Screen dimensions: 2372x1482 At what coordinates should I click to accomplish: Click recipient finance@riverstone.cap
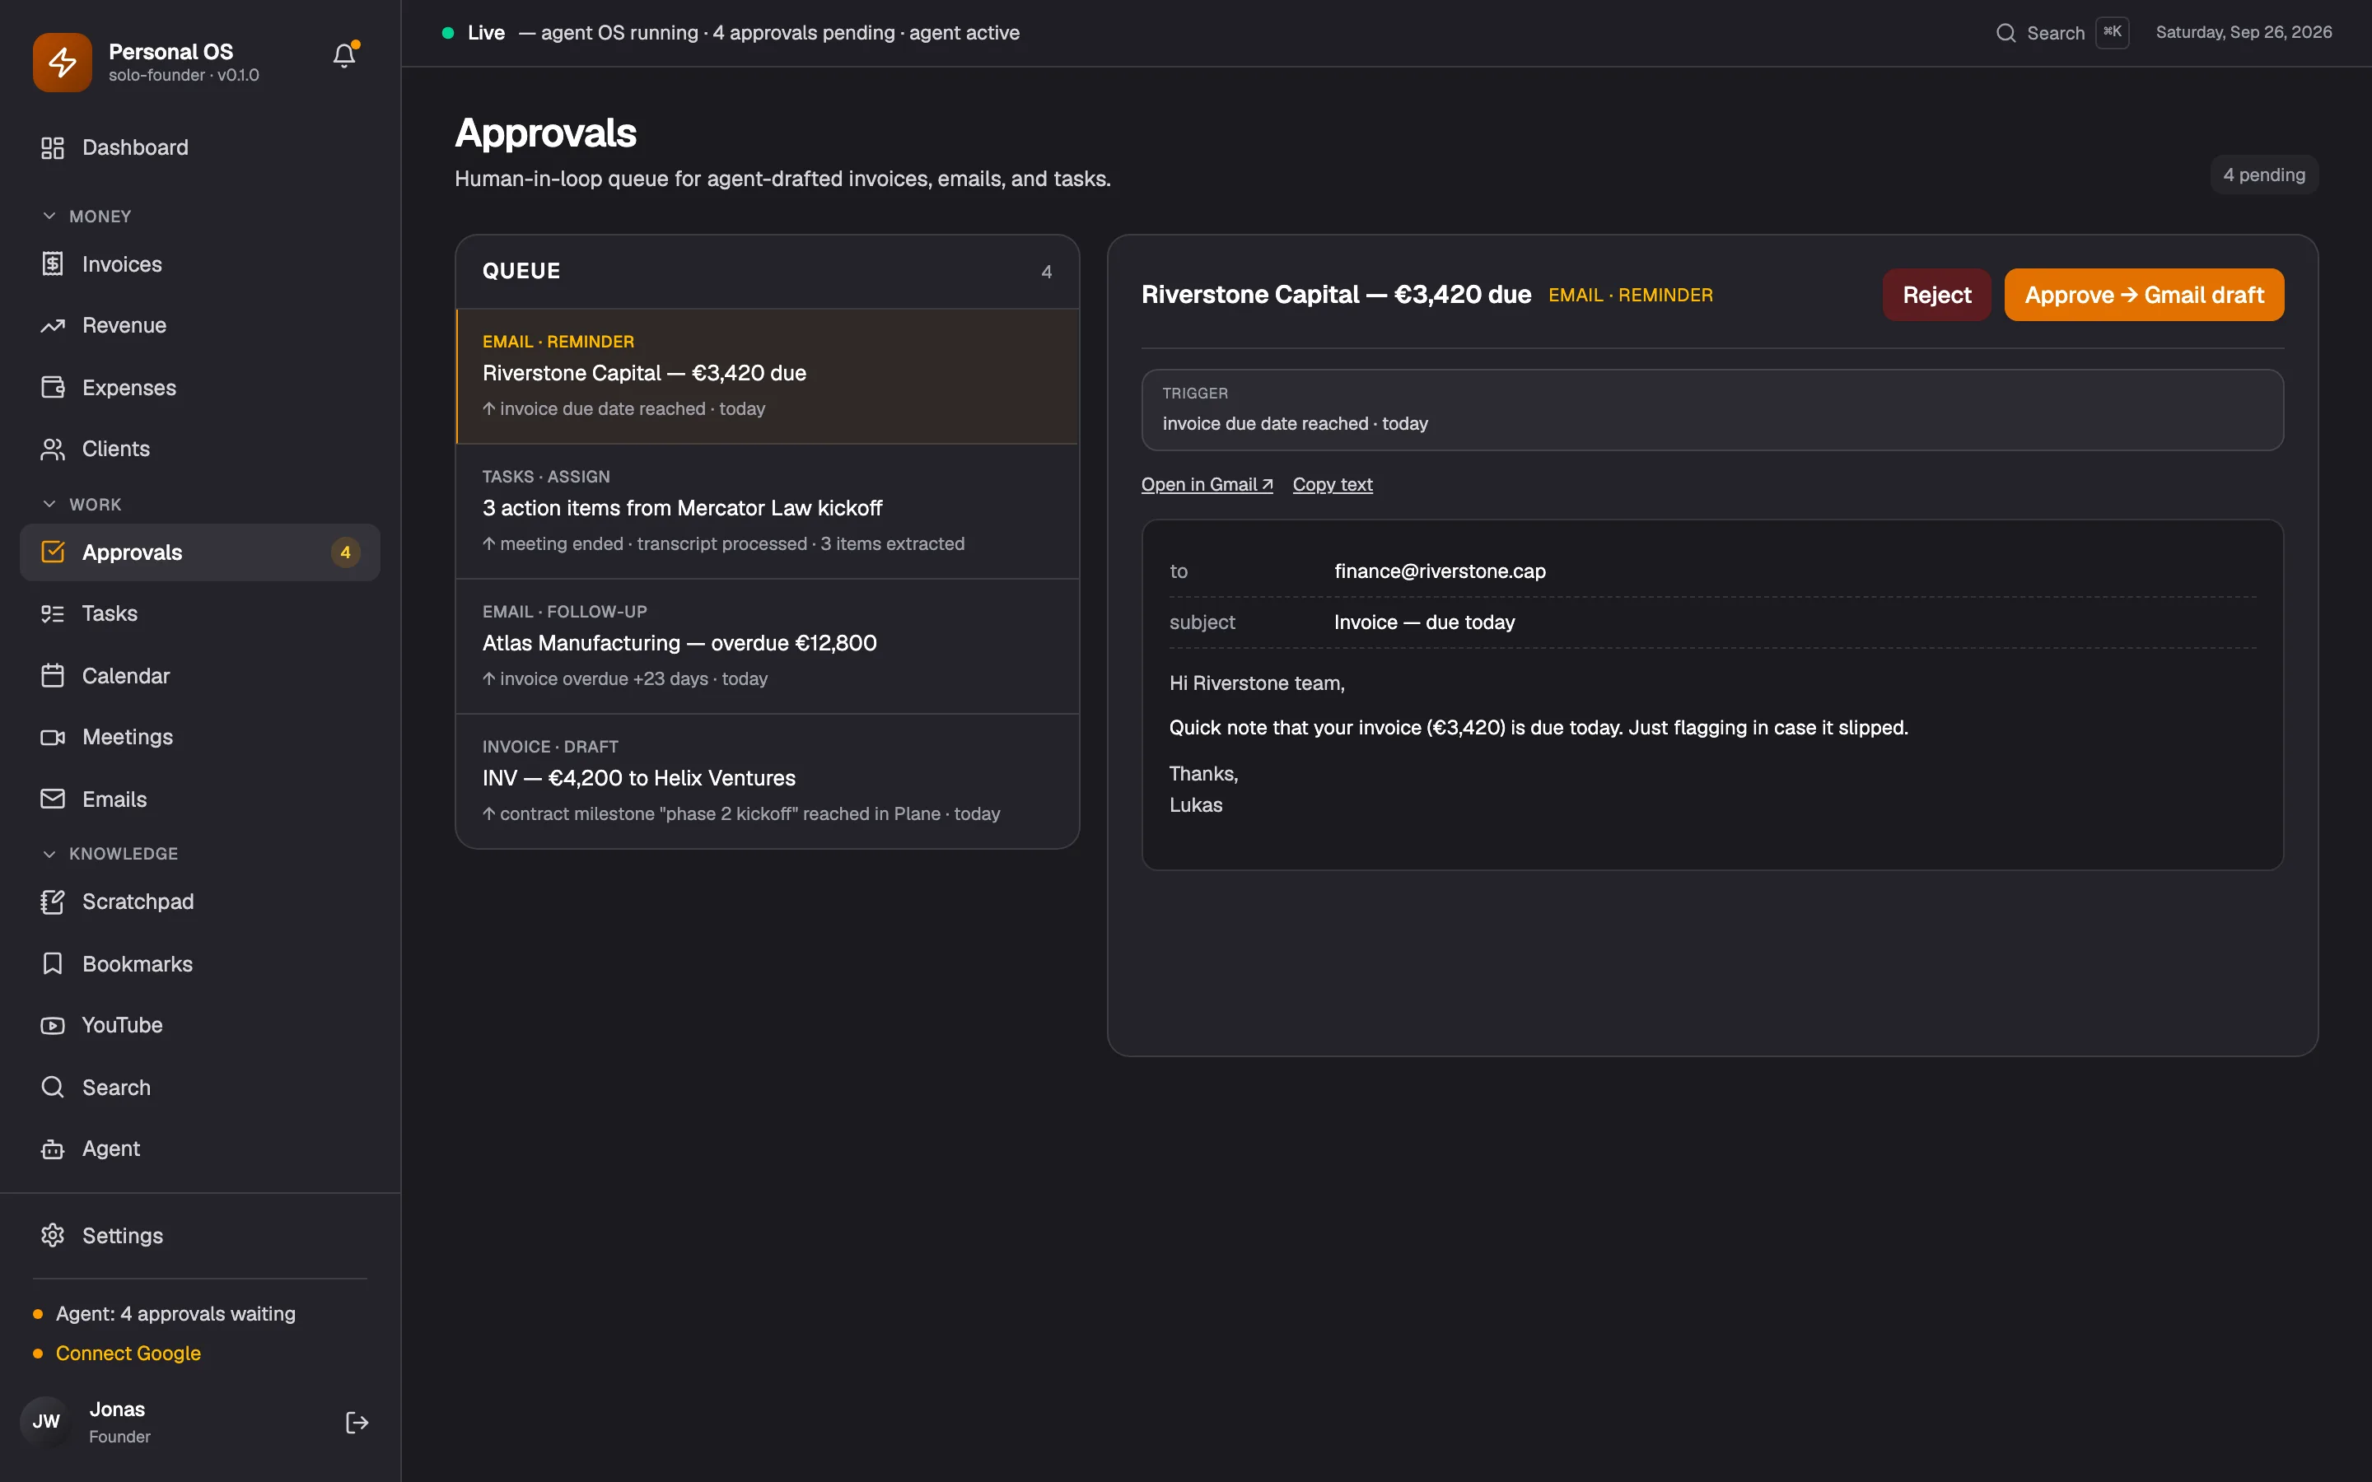[x=1440, y=571]
